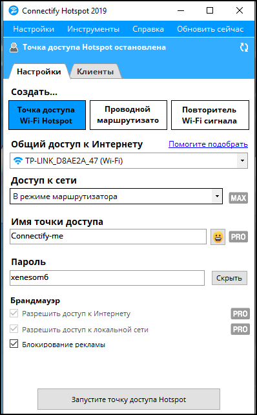257x415 pixels.
Task: Minimize the Connectify Hotspot window
Action: click(181, 10)
